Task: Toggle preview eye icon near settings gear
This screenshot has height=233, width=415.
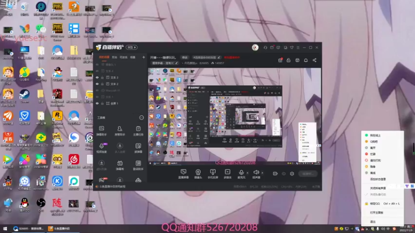Action: [284, 173]
